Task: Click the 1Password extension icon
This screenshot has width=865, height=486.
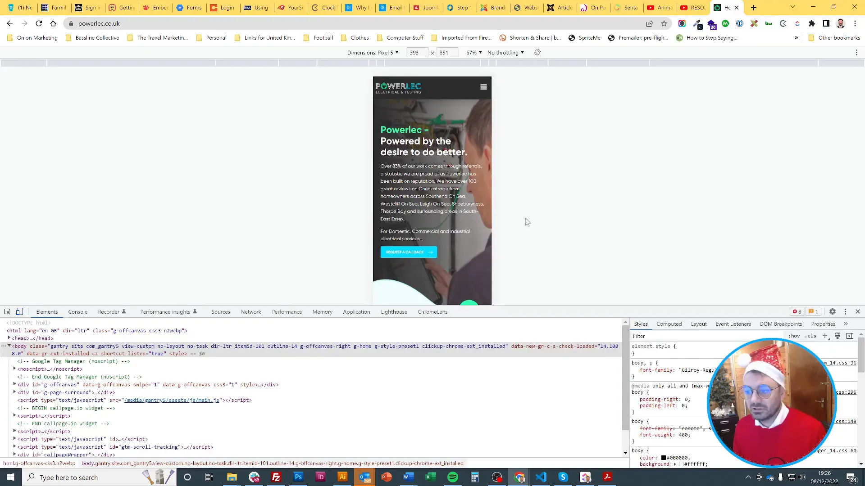Action: point(740,23)
